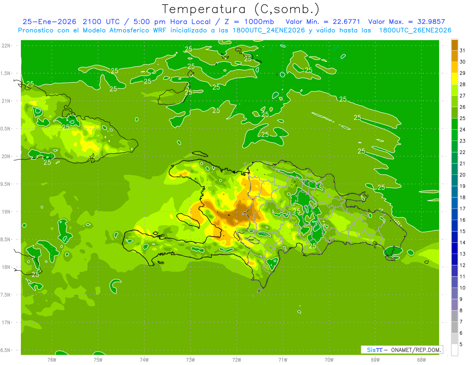Click the color scale label "10"

(x=462, y=288)
